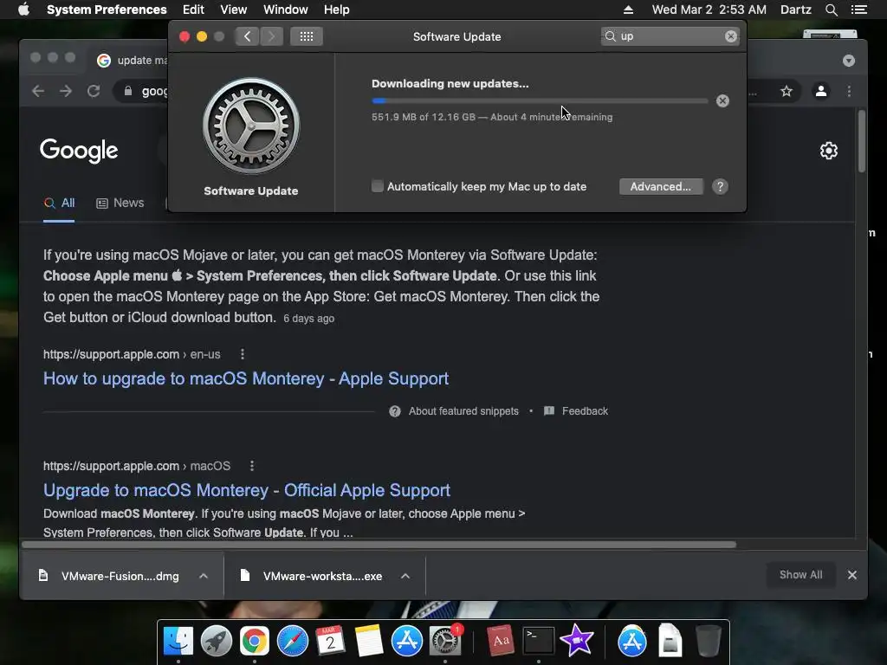The height and width of the screenshot is (665, 887).
Task: Click the Google logo
Action: point(79,151)
